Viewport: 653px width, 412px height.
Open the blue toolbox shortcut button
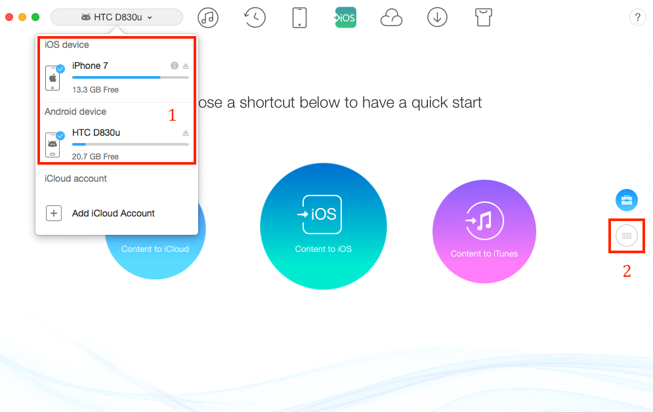pyautogui.click(x=627, y=199)
